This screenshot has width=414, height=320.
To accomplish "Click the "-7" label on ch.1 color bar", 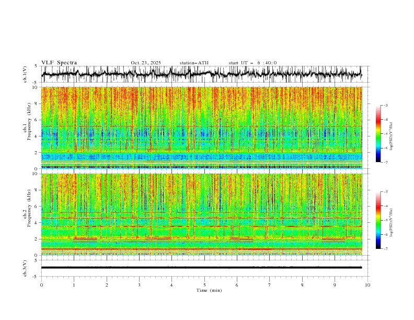I will tap(386, 162).
